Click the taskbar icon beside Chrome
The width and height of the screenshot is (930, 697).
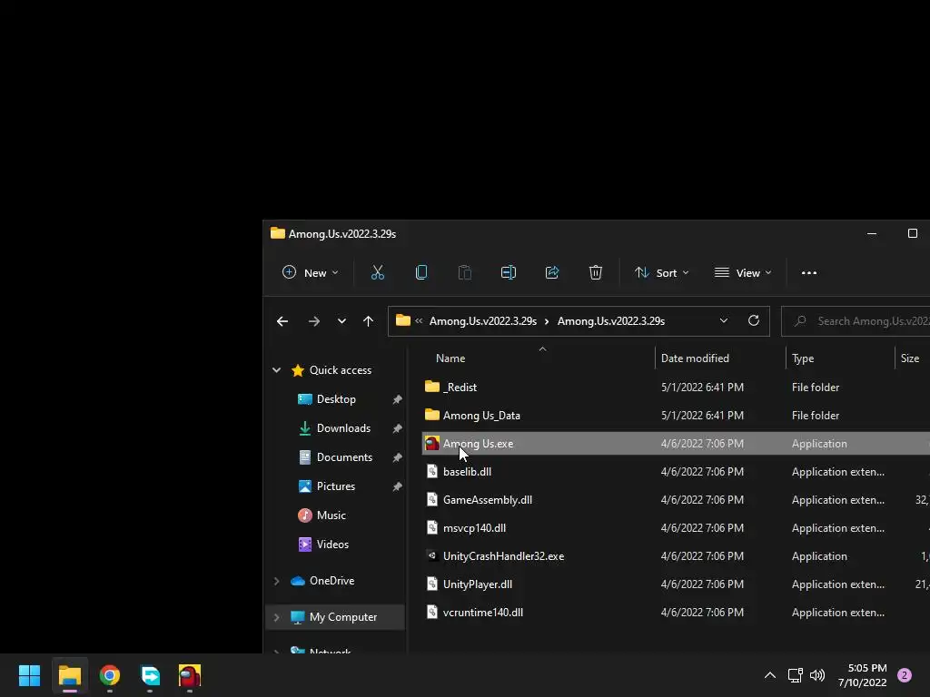tap(150, 675)
